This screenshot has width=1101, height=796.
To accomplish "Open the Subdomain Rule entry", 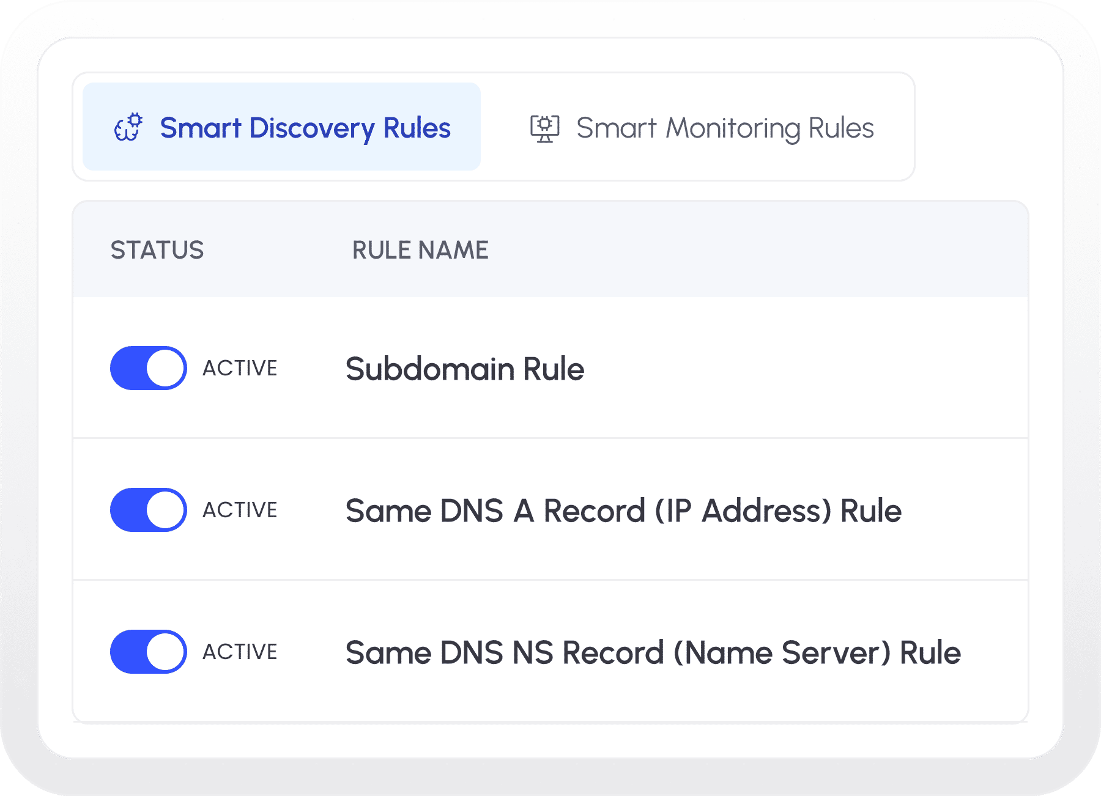I will coord(465,369).
